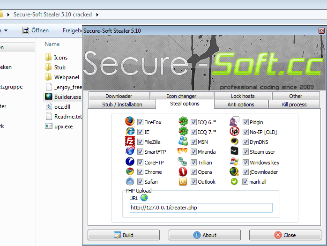Click Öffnen in the Explorer toolbar
The height and width of the screenshot is (246, 327).
tap(36, 30)
